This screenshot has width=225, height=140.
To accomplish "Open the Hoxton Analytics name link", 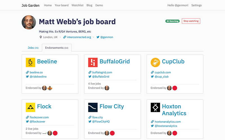I will point(174,110).
